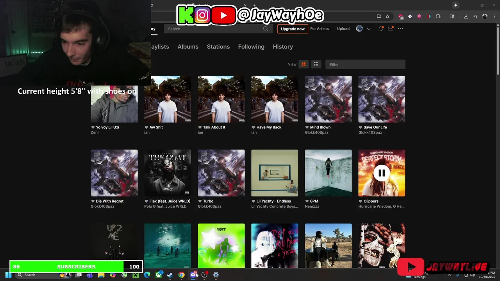The image size is (500, 281).
Task: Open Discord from the taskbar
Action: click(x=193, y=275)
